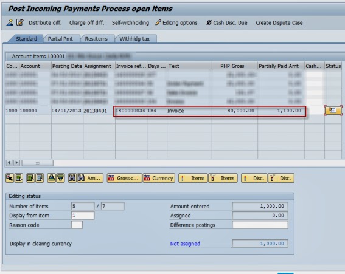Click assignment 20130401 cell
The width and height of the screenshot is (345, 274).
pyautogui.click(x=99, y=111)
